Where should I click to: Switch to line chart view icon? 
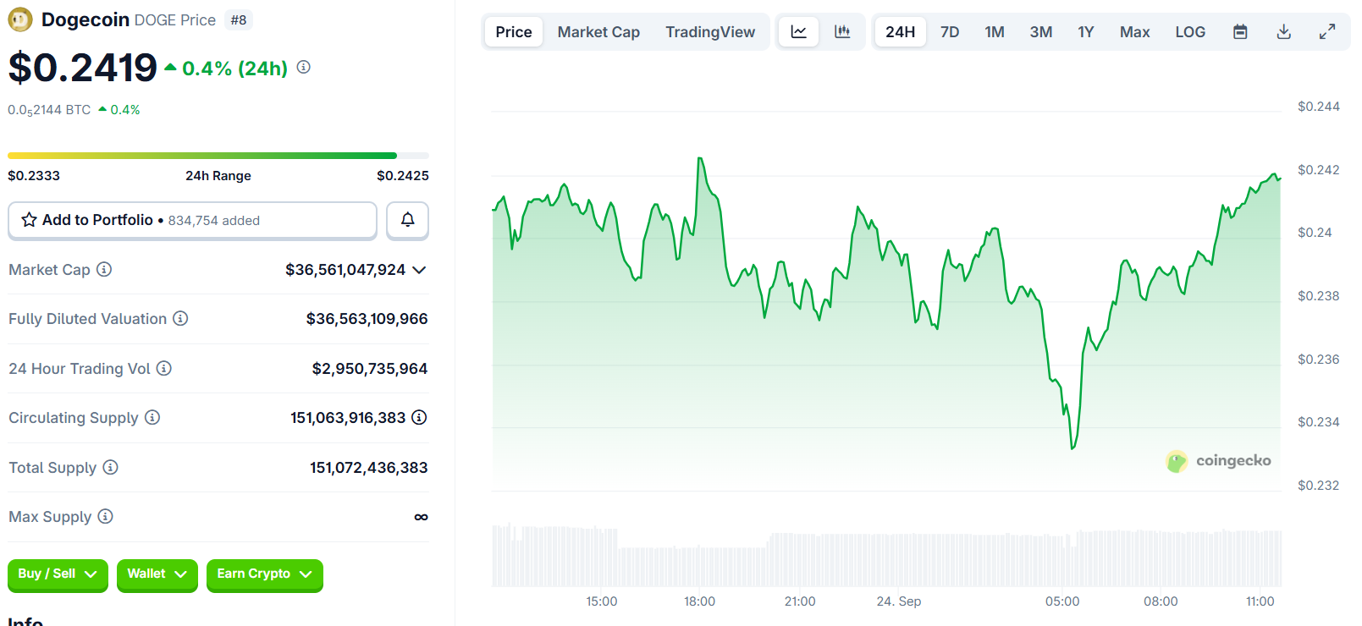click(x=798, y=32)
